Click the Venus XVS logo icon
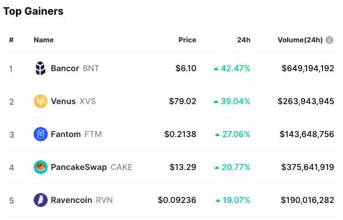Image resolution: width=343 pixels, height=220 pixels. [x=41, y=101]
